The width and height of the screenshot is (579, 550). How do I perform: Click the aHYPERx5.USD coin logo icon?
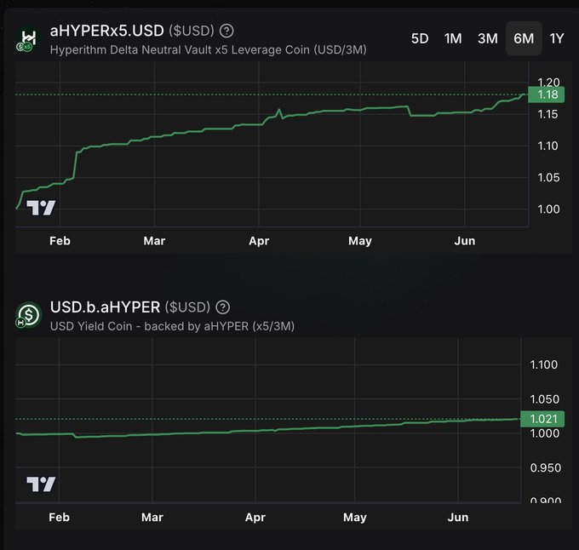(28, 40)
